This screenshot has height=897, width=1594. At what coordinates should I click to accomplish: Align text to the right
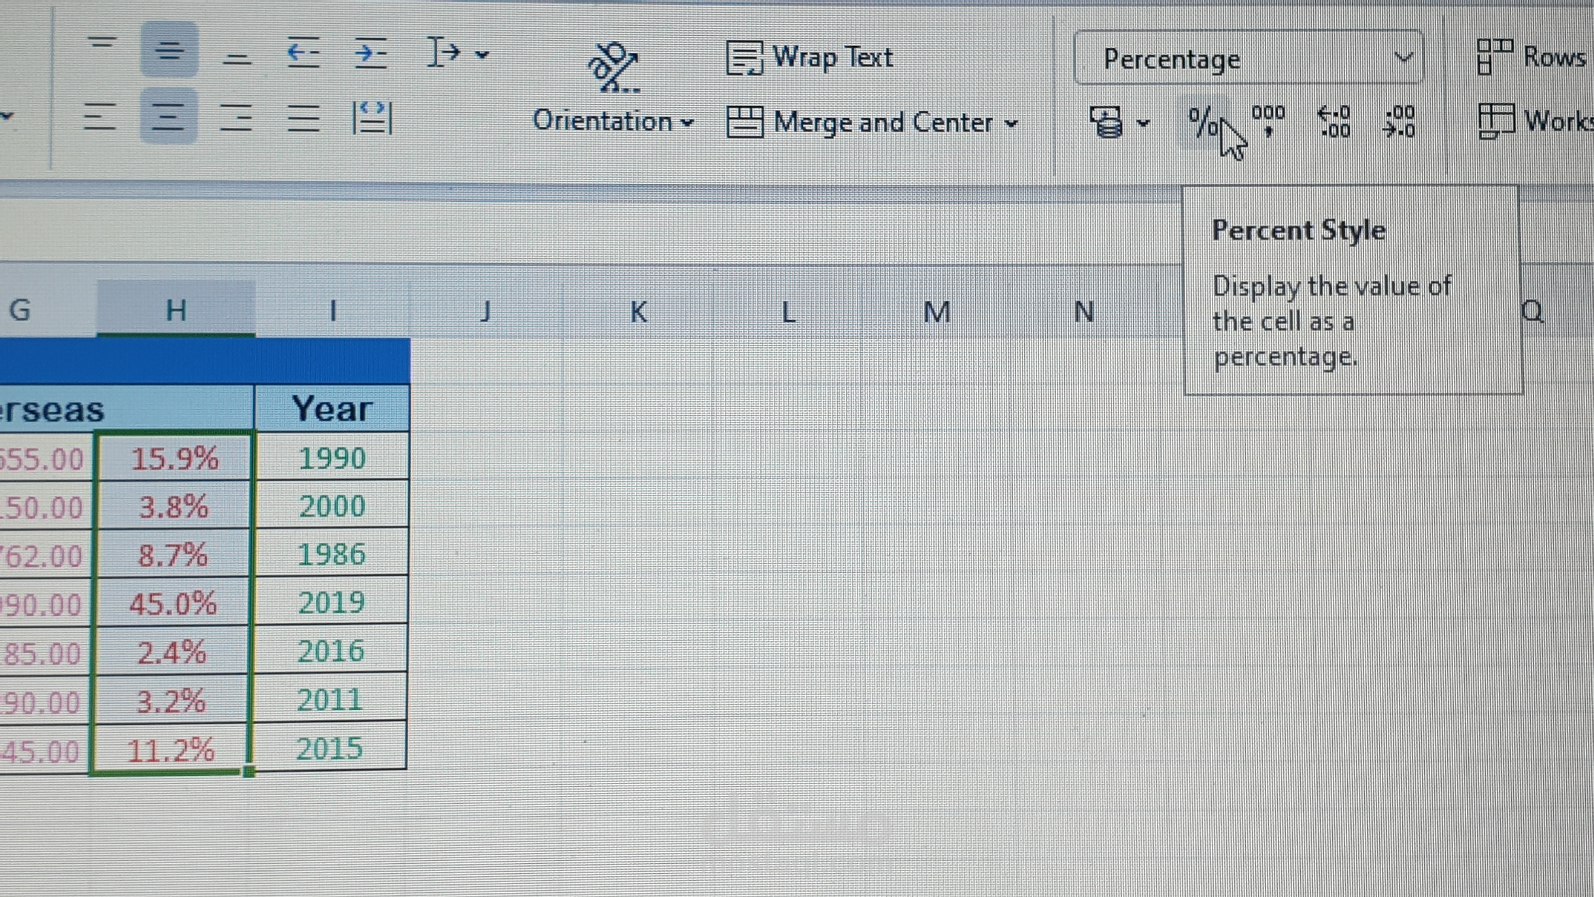[x=236, y=117]
